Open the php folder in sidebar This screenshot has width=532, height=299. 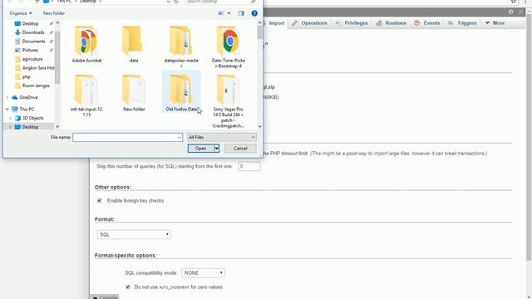tap(26, 76)
